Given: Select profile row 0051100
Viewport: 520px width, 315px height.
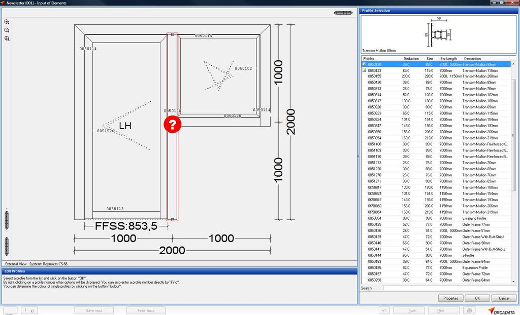Looking at the screenshot, I should 436,144.
